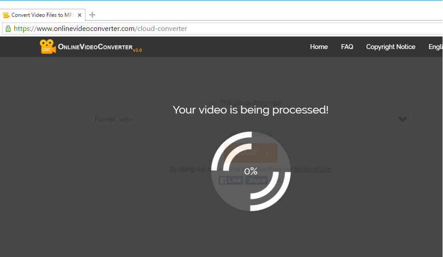Open the FAQ page
Image resolution: width=443 pixels, height=257 pixels.
click(x=347, y=47)
